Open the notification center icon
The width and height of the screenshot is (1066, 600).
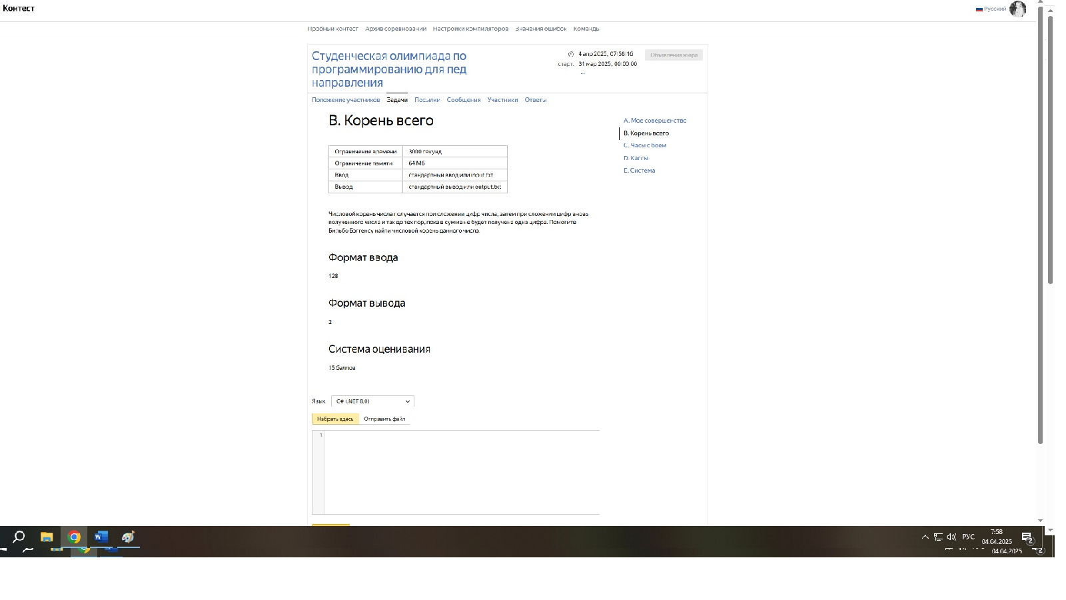click(x=1027, y=537)
